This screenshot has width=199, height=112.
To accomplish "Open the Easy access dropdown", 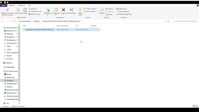I will [x=90, y=12].
